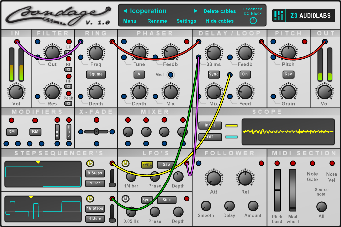Click the 8 Steps sequencer pattern display
341x227 pixels.
click(43, 174)
